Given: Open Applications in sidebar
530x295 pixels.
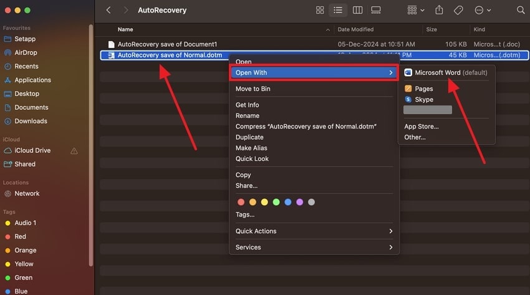Looking at the screenshot, I should click(32, 80).
